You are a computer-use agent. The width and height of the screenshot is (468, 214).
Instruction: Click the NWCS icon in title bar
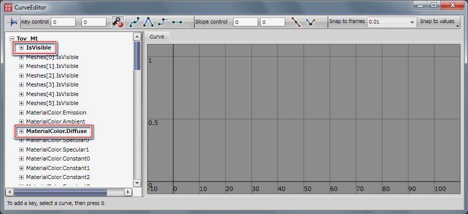(x=9, y=6)
